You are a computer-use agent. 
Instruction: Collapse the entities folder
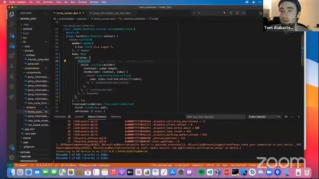30,55
